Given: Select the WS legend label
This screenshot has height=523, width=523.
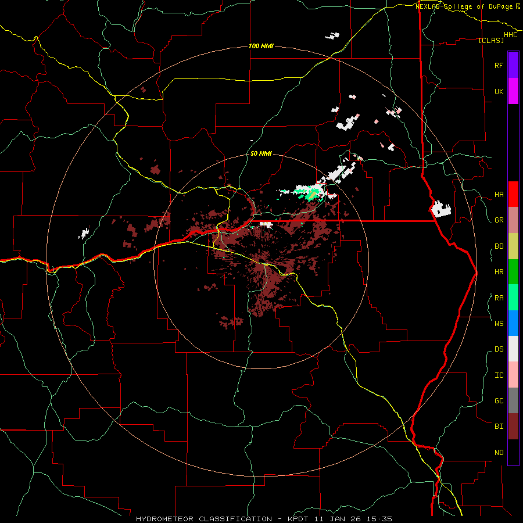Looking at the screenshot, I should click(x=499, y=324).
